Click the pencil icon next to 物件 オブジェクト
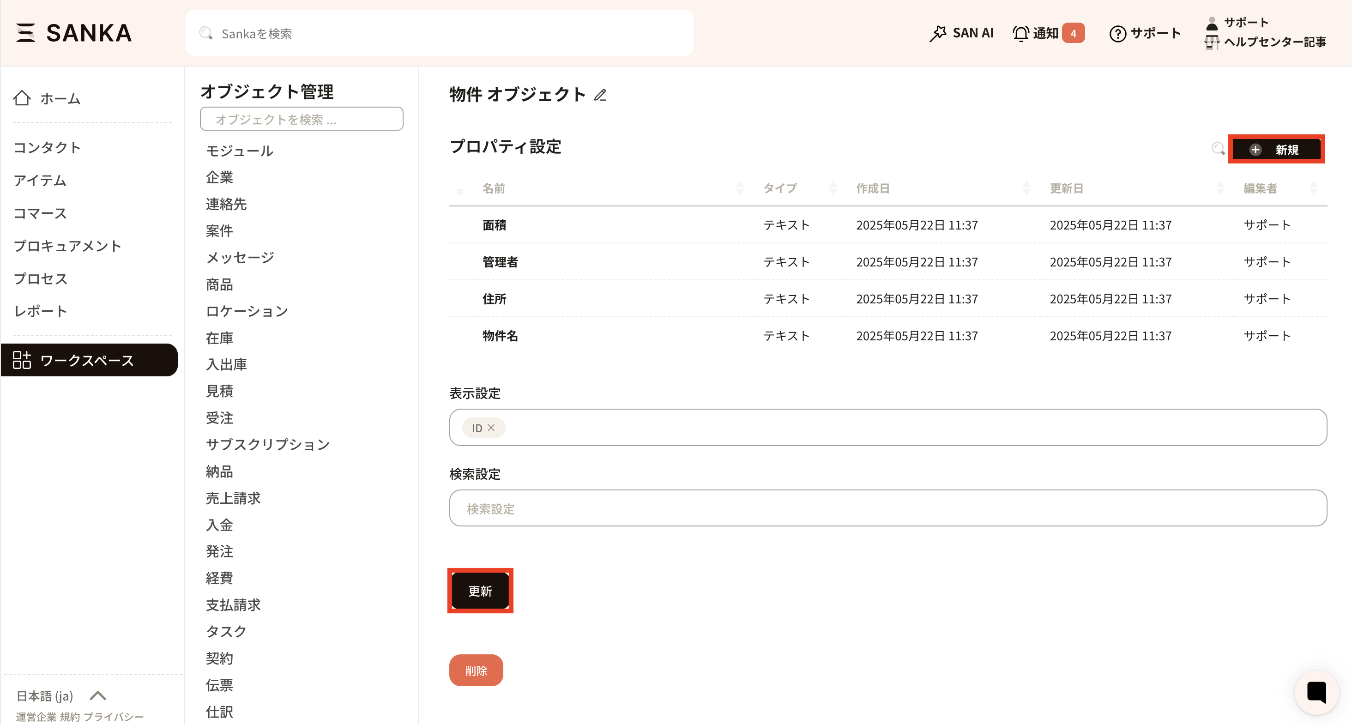This screenshot has width=1352, height=725. [600, 95]
